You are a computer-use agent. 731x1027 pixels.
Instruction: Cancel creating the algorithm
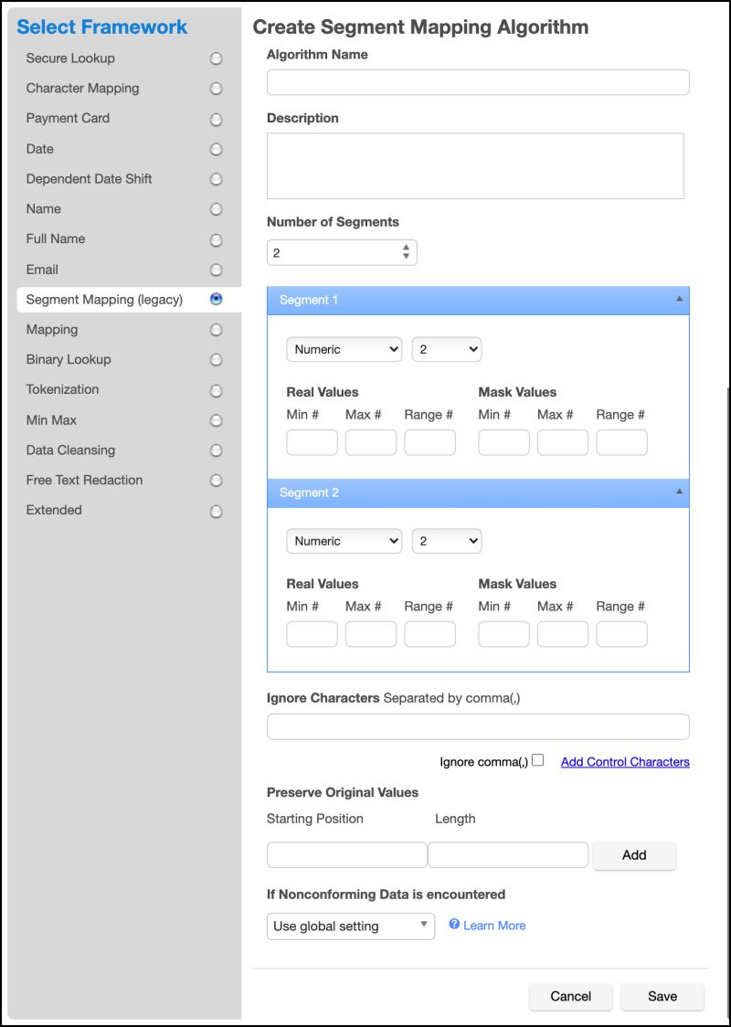570,996
